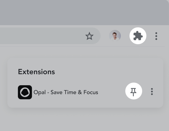Screen dimensions: 169x131
Task: Click empty space inside the Extensions panel
Action: click(105, 72)
